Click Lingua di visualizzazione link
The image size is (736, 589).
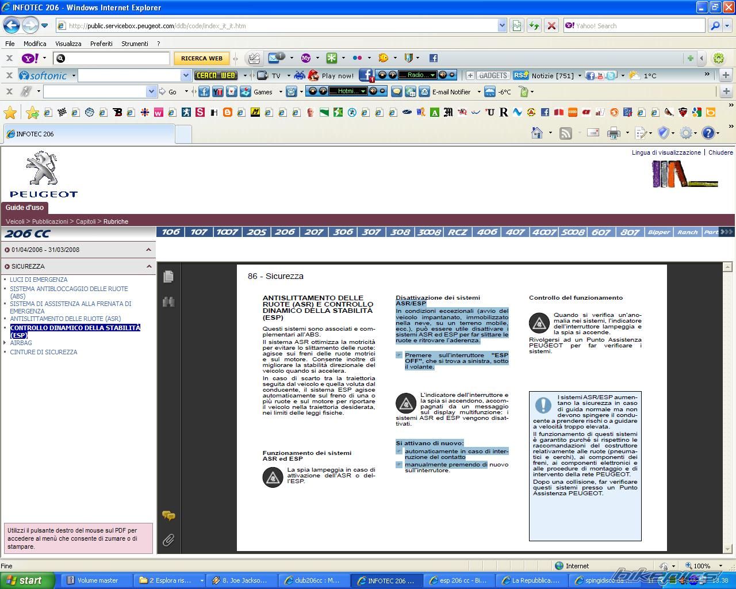666,152
